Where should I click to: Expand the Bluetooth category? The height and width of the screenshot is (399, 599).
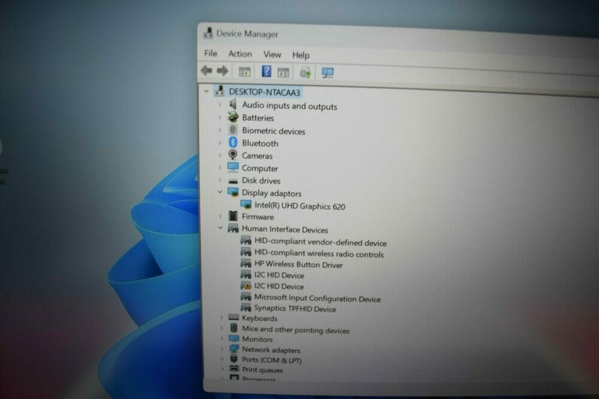pos(220,142)
